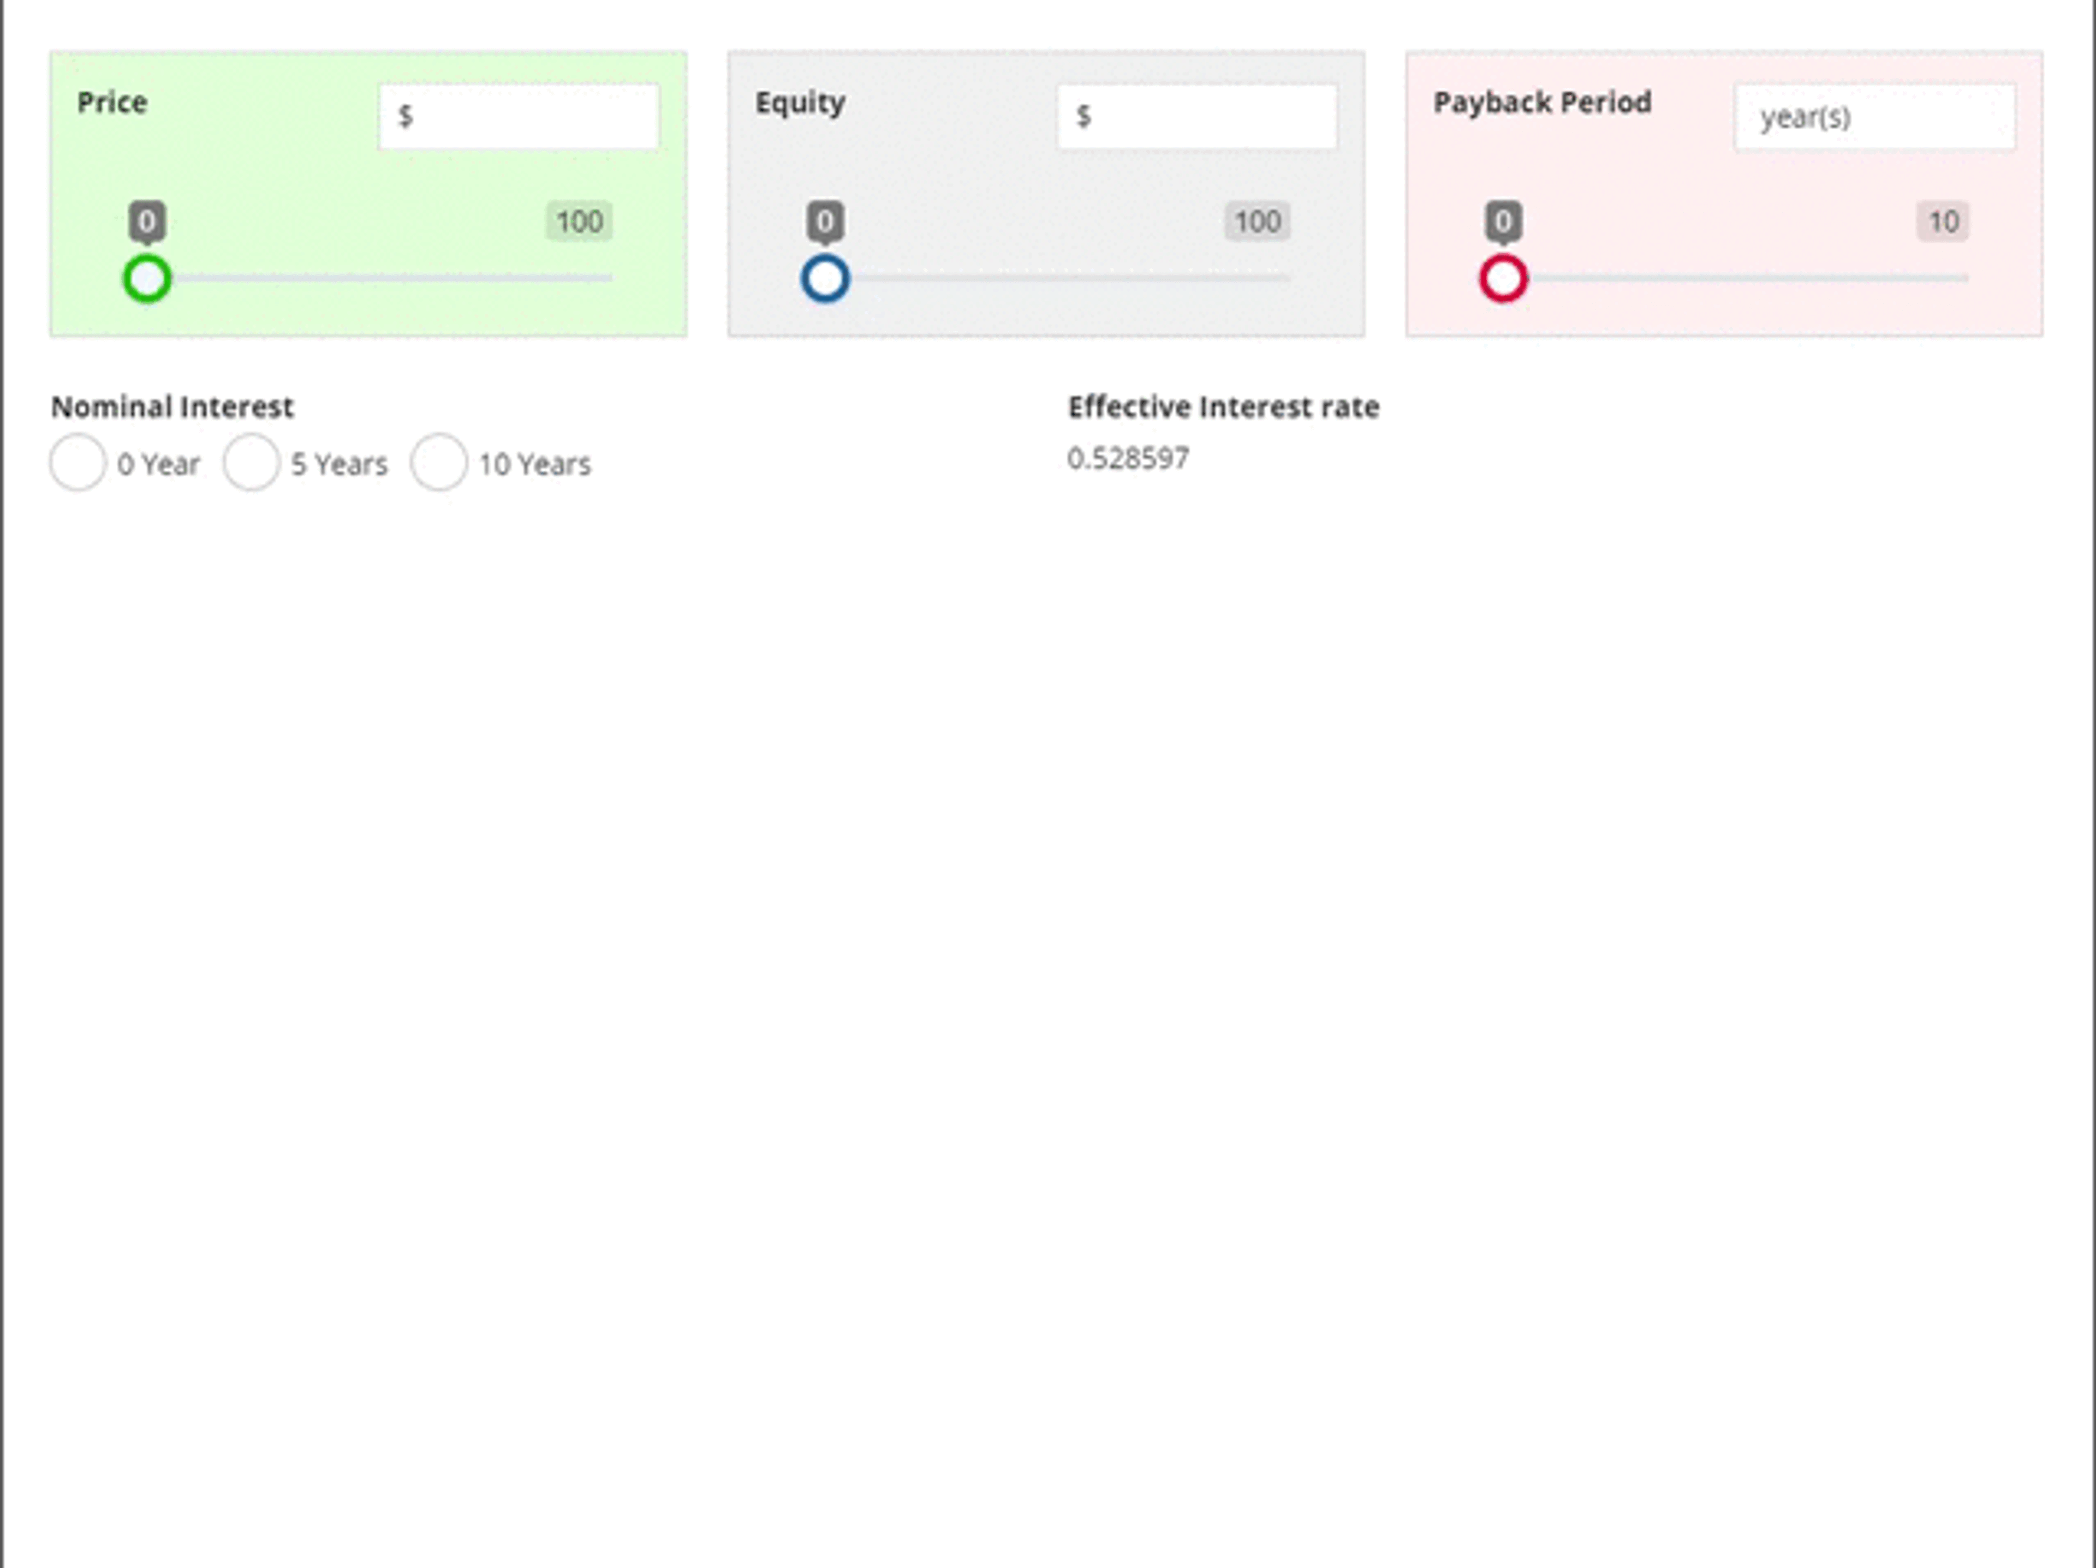Click the red Payback Period slider handle
Screen dimensions: 2096x1568
1504,278
